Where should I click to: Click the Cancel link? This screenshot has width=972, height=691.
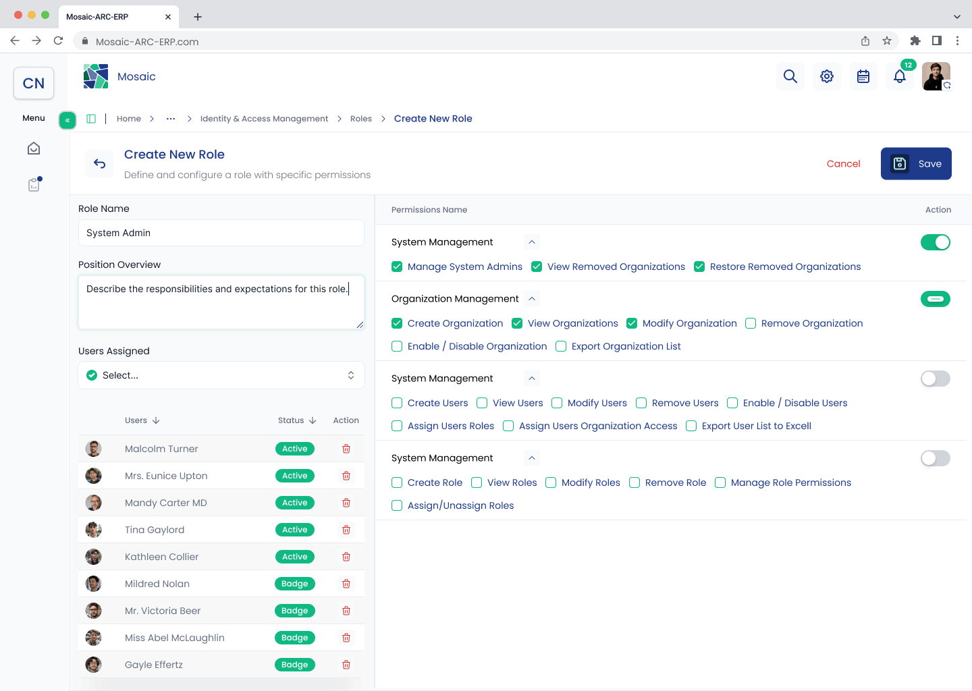point(844,163)
